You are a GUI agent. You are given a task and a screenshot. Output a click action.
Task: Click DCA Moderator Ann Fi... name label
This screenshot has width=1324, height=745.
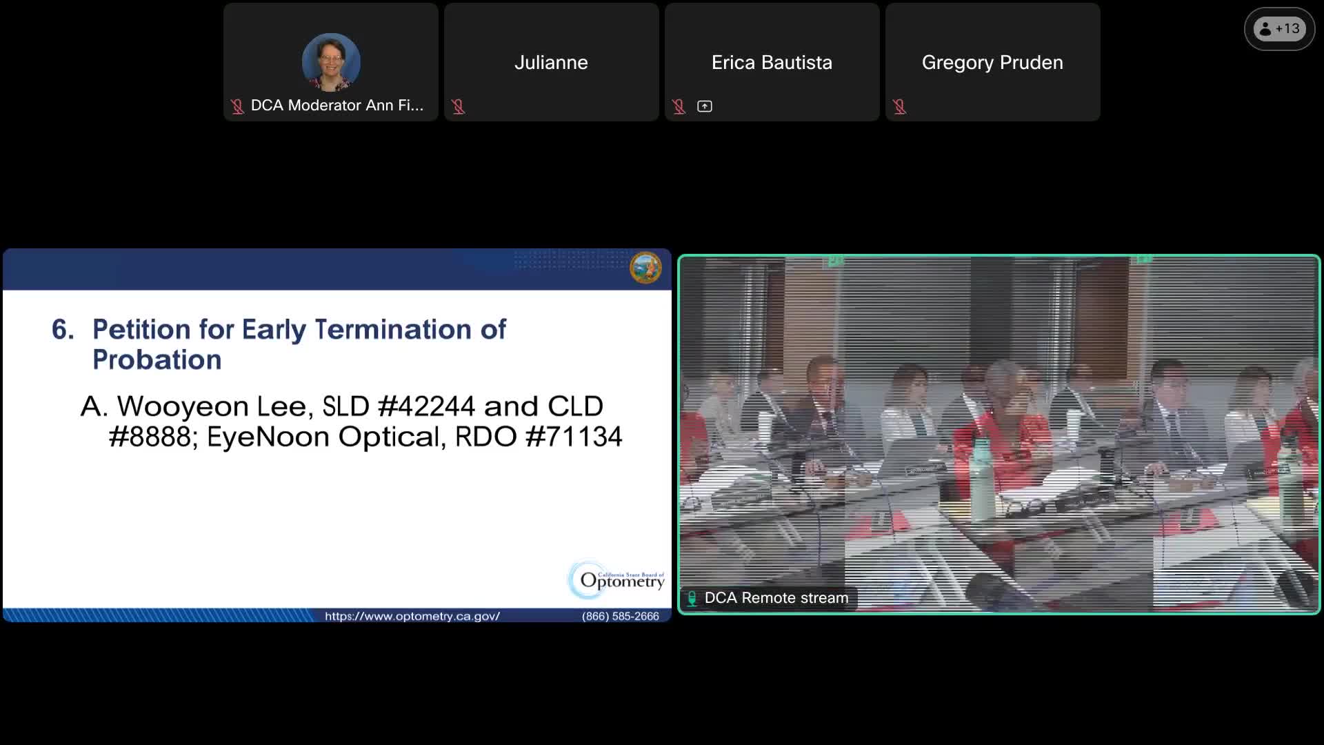tap(337, 106)
